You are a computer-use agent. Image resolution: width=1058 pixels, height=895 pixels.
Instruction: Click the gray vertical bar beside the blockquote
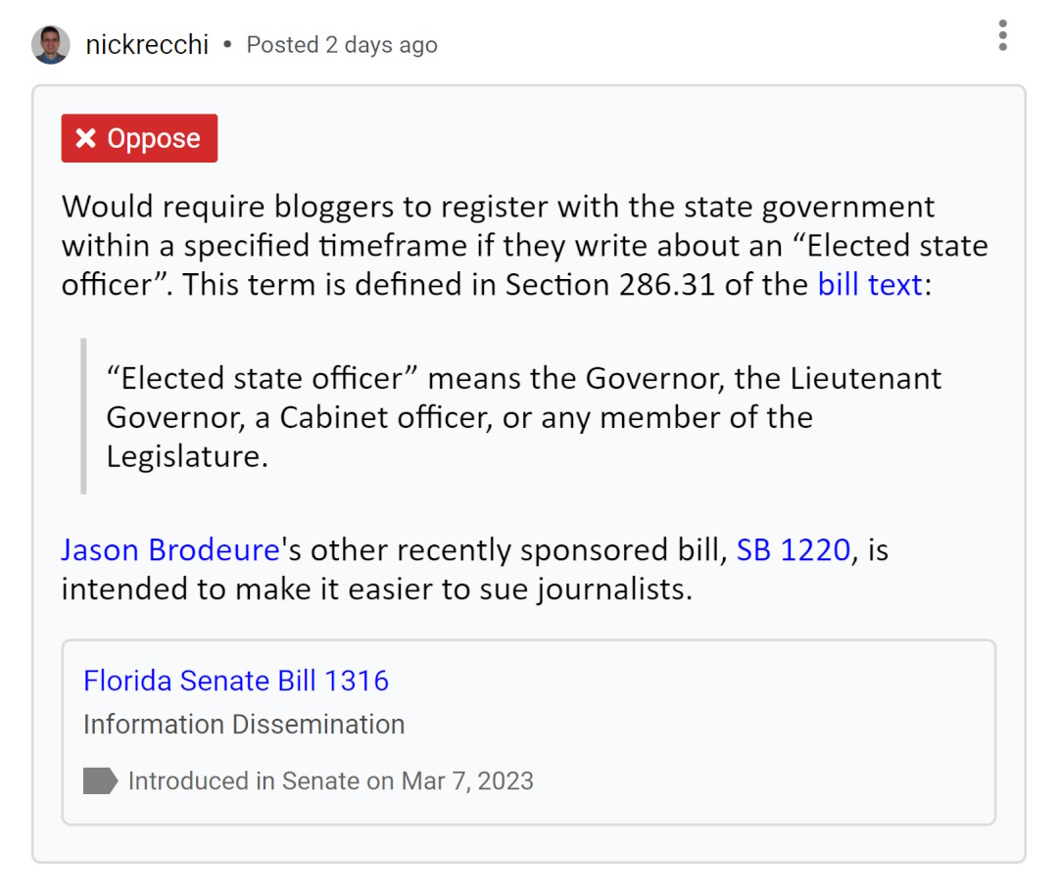point(84,416)
